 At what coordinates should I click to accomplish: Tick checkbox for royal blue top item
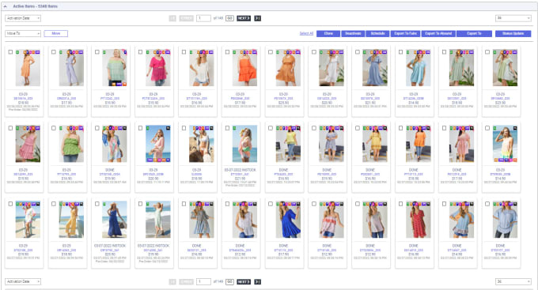coord(271,204)
